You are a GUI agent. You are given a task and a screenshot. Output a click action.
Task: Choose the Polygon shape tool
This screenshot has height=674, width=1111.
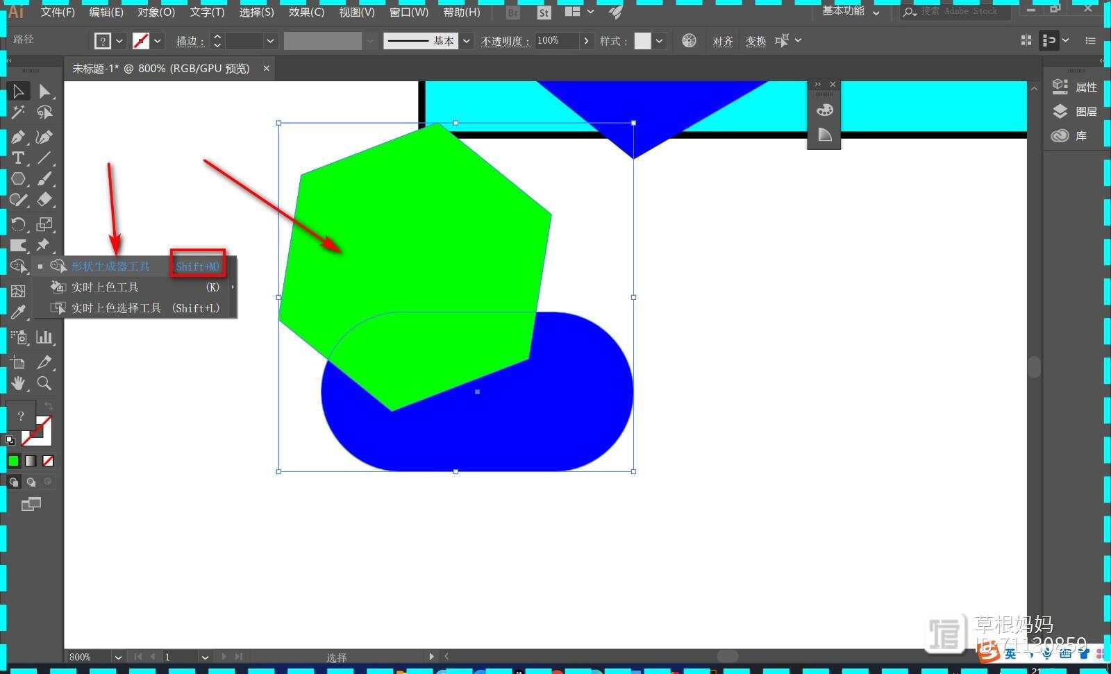(x=18, y=178)
